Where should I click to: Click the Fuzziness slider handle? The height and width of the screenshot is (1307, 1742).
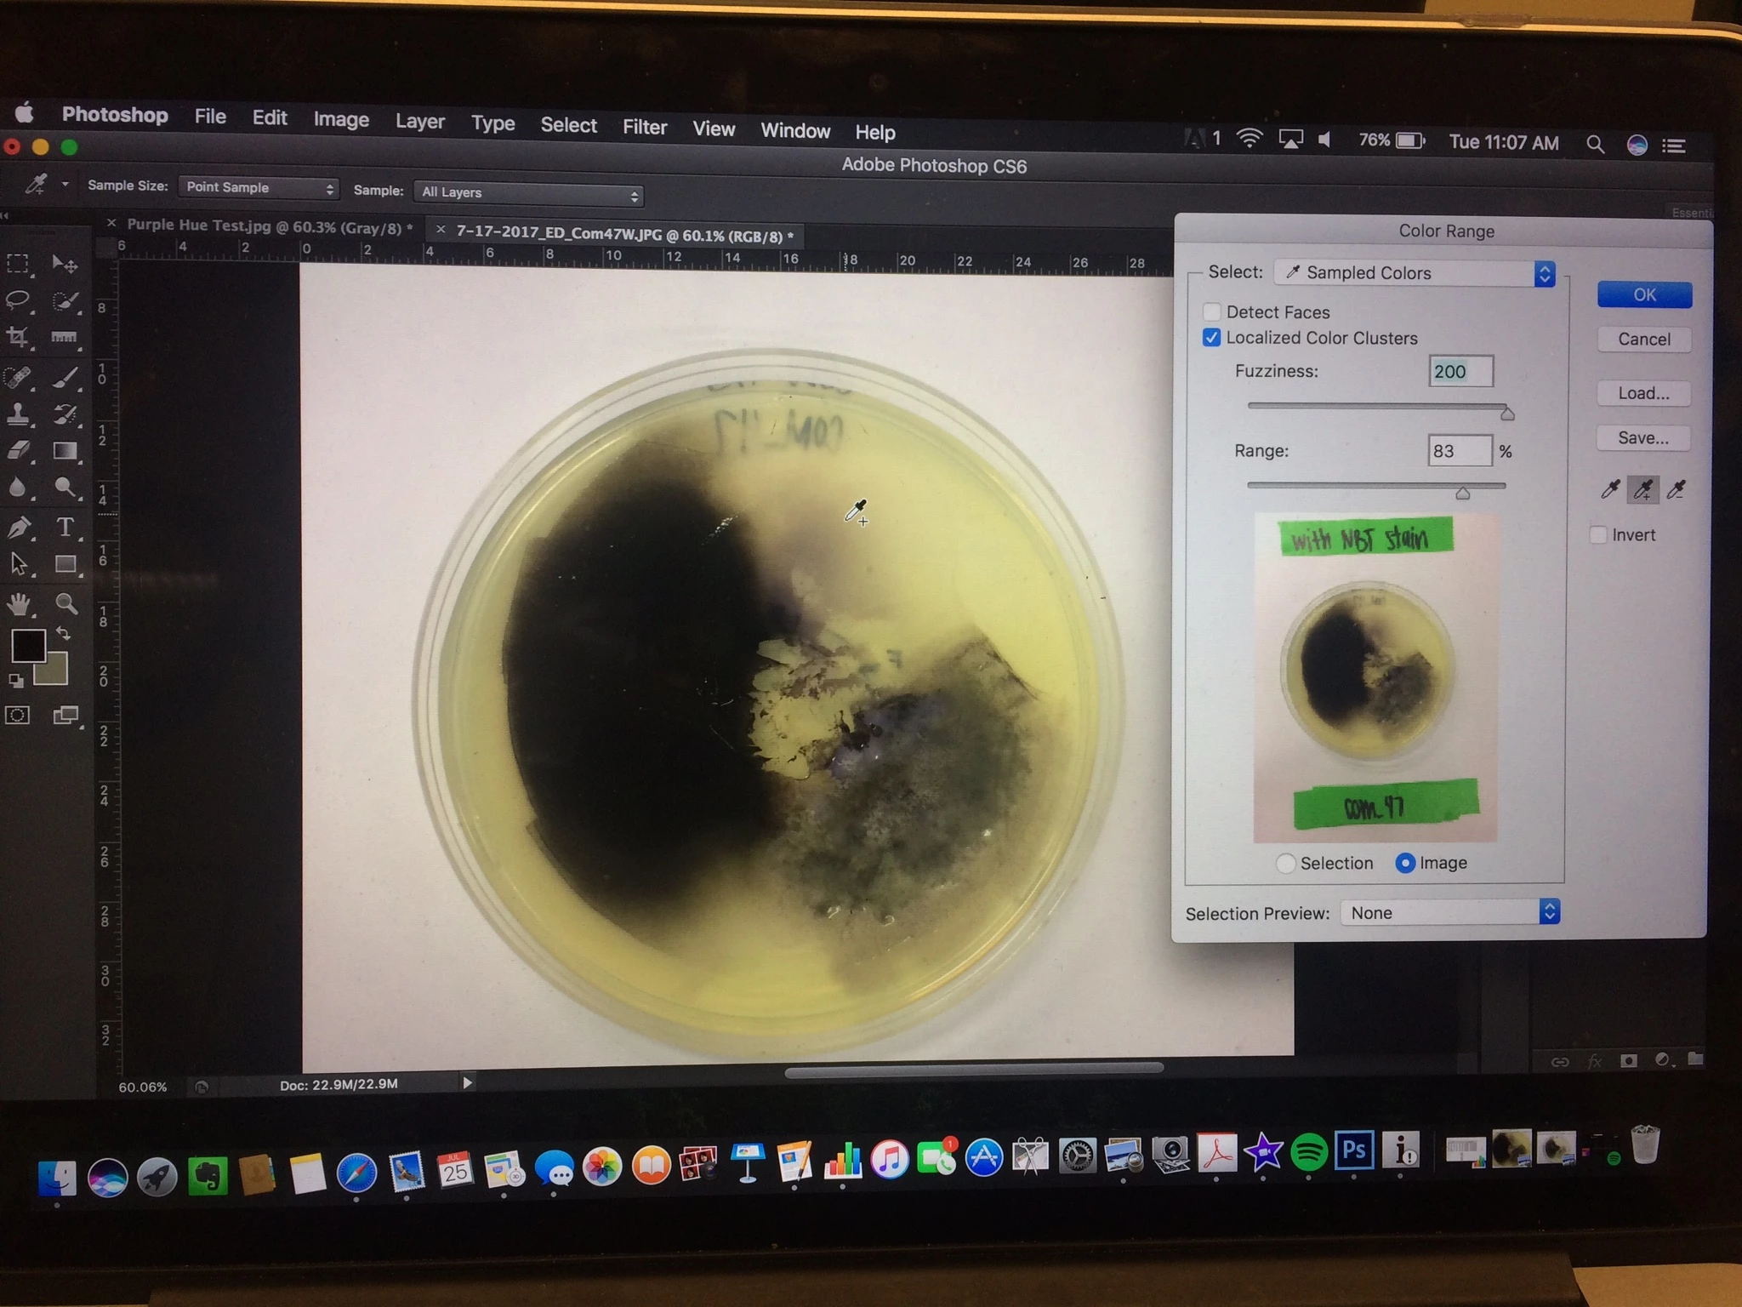tap(1506, 414)
